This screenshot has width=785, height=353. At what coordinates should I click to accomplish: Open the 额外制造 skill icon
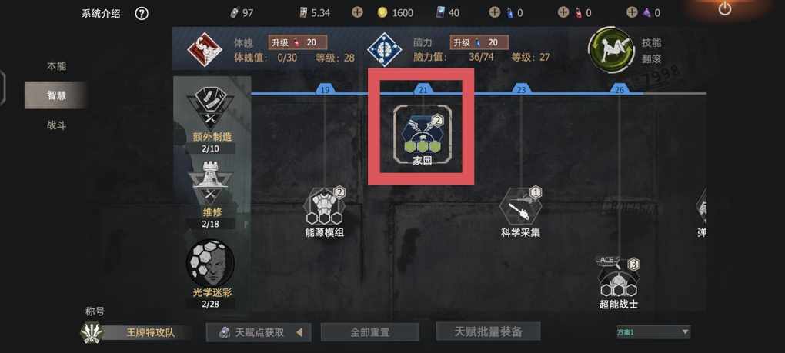click(210, 108)
